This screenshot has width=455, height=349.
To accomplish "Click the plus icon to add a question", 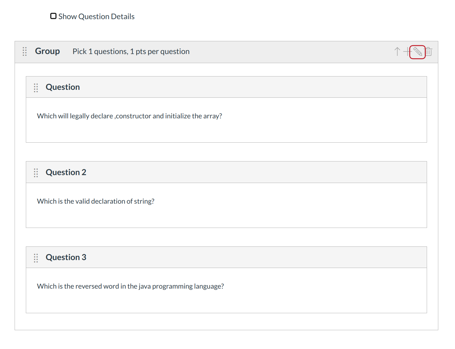I will click(x=407, y=52).
